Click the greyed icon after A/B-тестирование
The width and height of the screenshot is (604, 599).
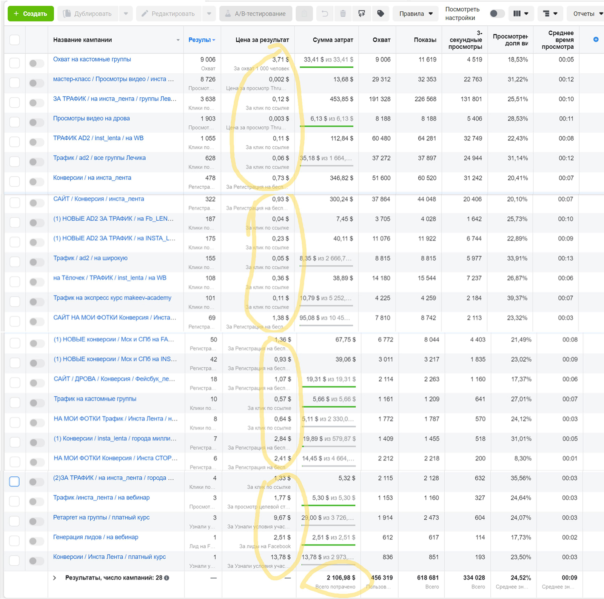(304, 14)
